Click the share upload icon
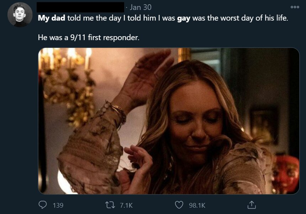The image size is (306, 214). coord(251,205)
